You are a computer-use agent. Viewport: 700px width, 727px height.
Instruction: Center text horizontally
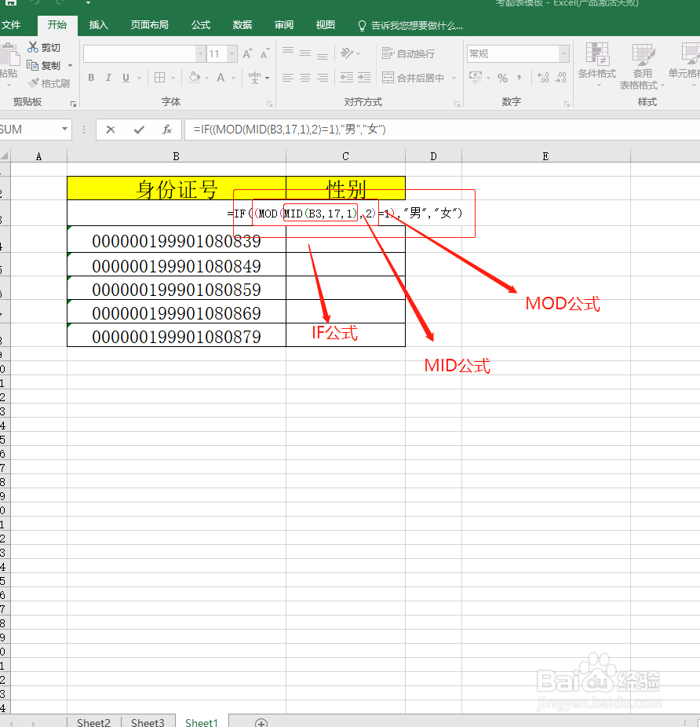click(x=305, y=78)
